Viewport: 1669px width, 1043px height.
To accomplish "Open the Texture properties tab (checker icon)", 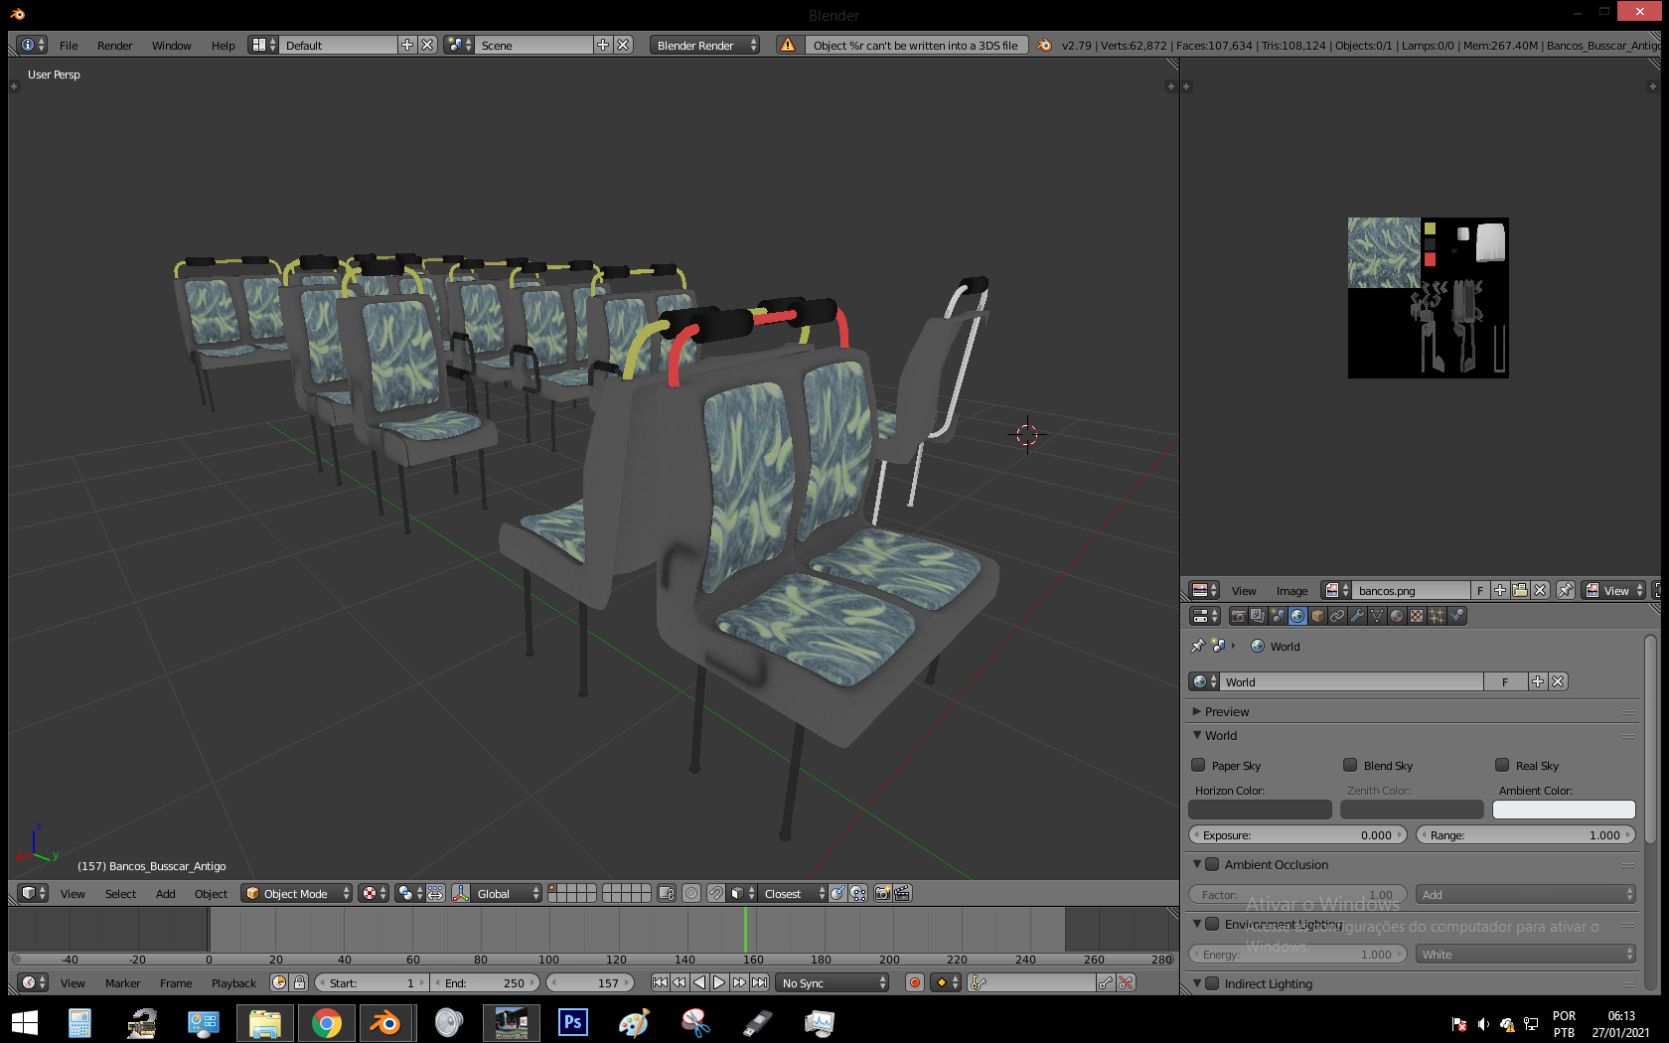I will (1417, 616).
